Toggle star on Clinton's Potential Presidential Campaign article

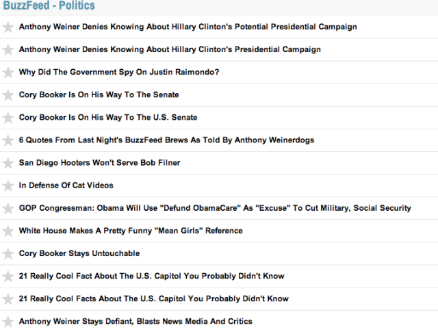coord(8,27)
